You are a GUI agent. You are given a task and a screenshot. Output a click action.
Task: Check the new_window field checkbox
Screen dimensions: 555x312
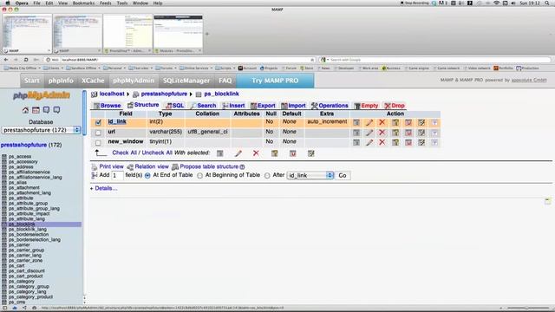(x=98, y=143)
